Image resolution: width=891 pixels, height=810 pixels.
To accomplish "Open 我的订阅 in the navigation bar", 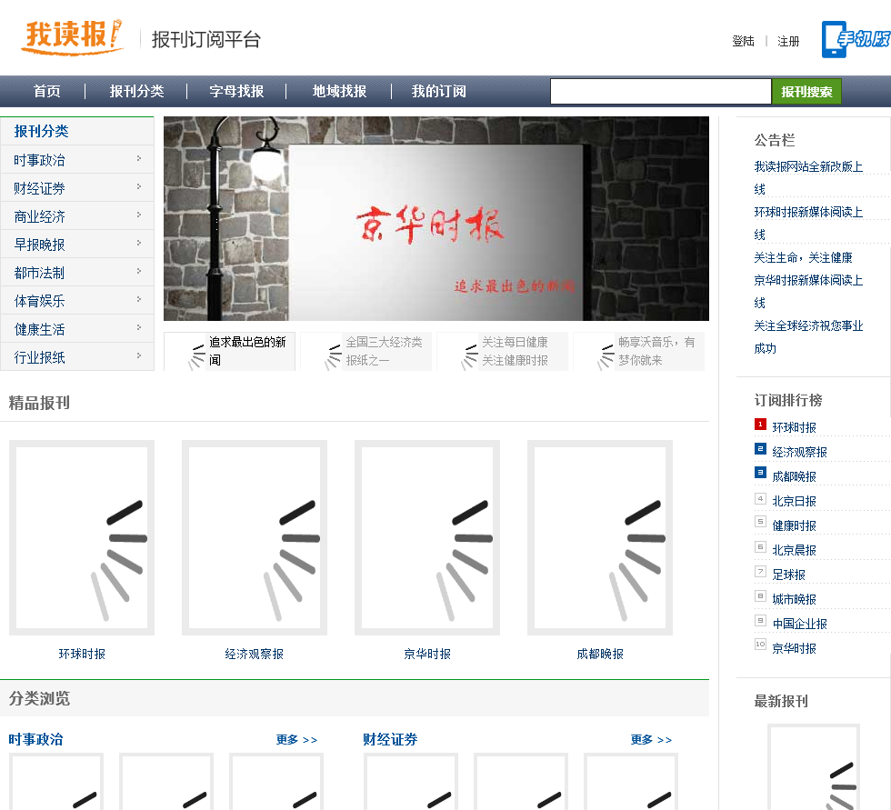I will 438,91.
